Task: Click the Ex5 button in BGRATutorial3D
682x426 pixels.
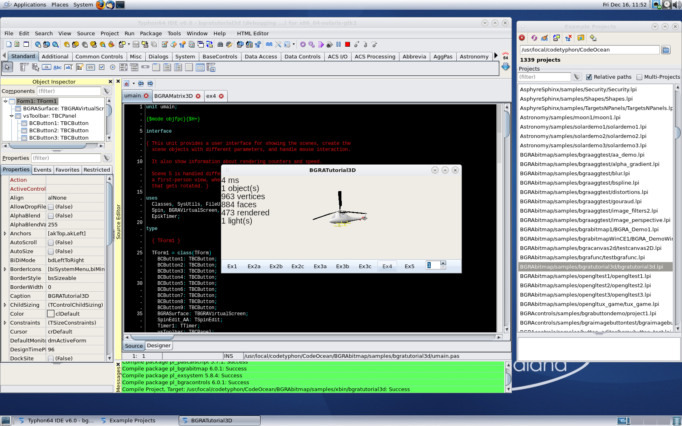Action: [410, 267]
